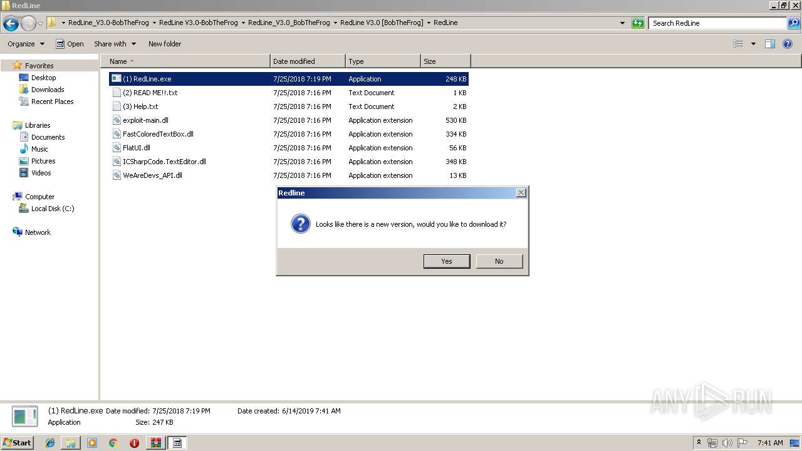Show hidden tray icons arrow

699,443
